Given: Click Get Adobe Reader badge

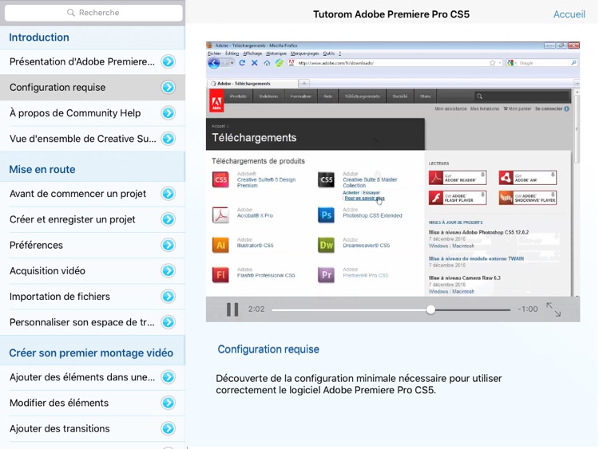Looking at the screenshot, I should click(458, 178).
